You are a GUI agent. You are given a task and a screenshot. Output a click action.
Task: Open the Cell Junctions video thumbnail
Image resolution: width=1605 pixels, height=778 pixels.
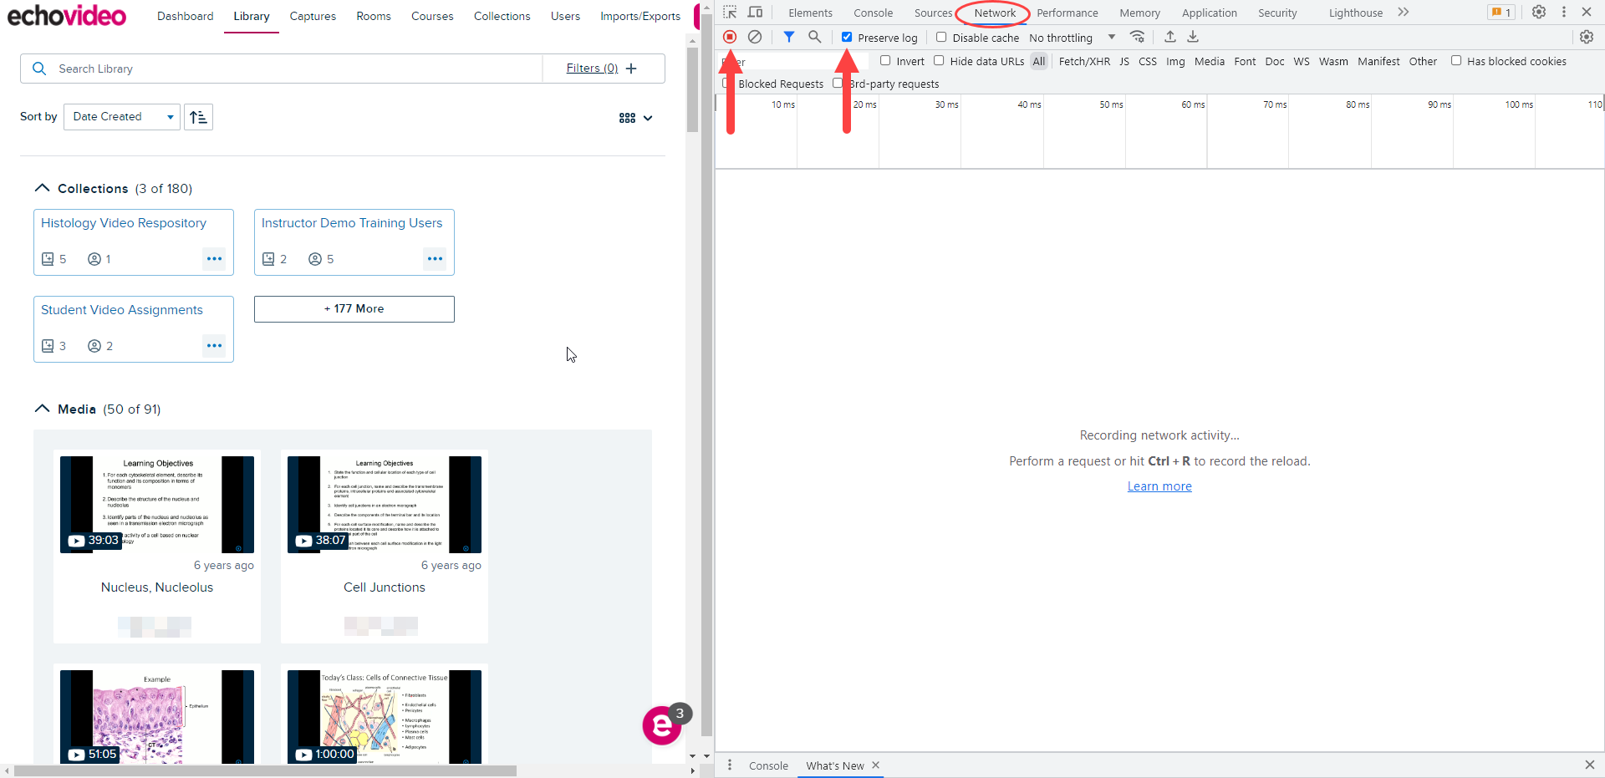click(385, 505)
